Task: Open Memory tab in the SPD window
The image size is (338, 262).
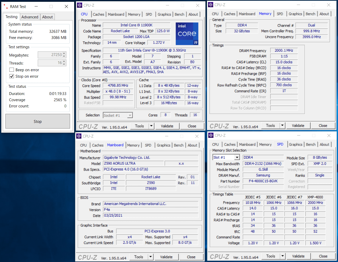Action: point(265,145)
